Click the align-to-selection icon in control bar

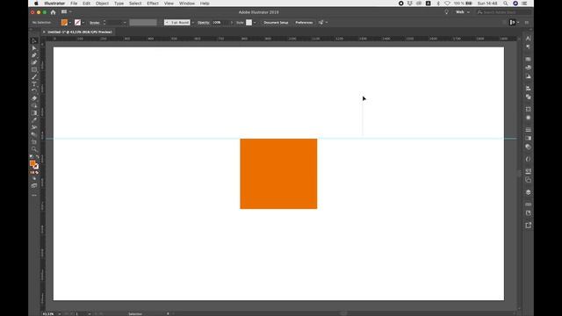point(321,23)
